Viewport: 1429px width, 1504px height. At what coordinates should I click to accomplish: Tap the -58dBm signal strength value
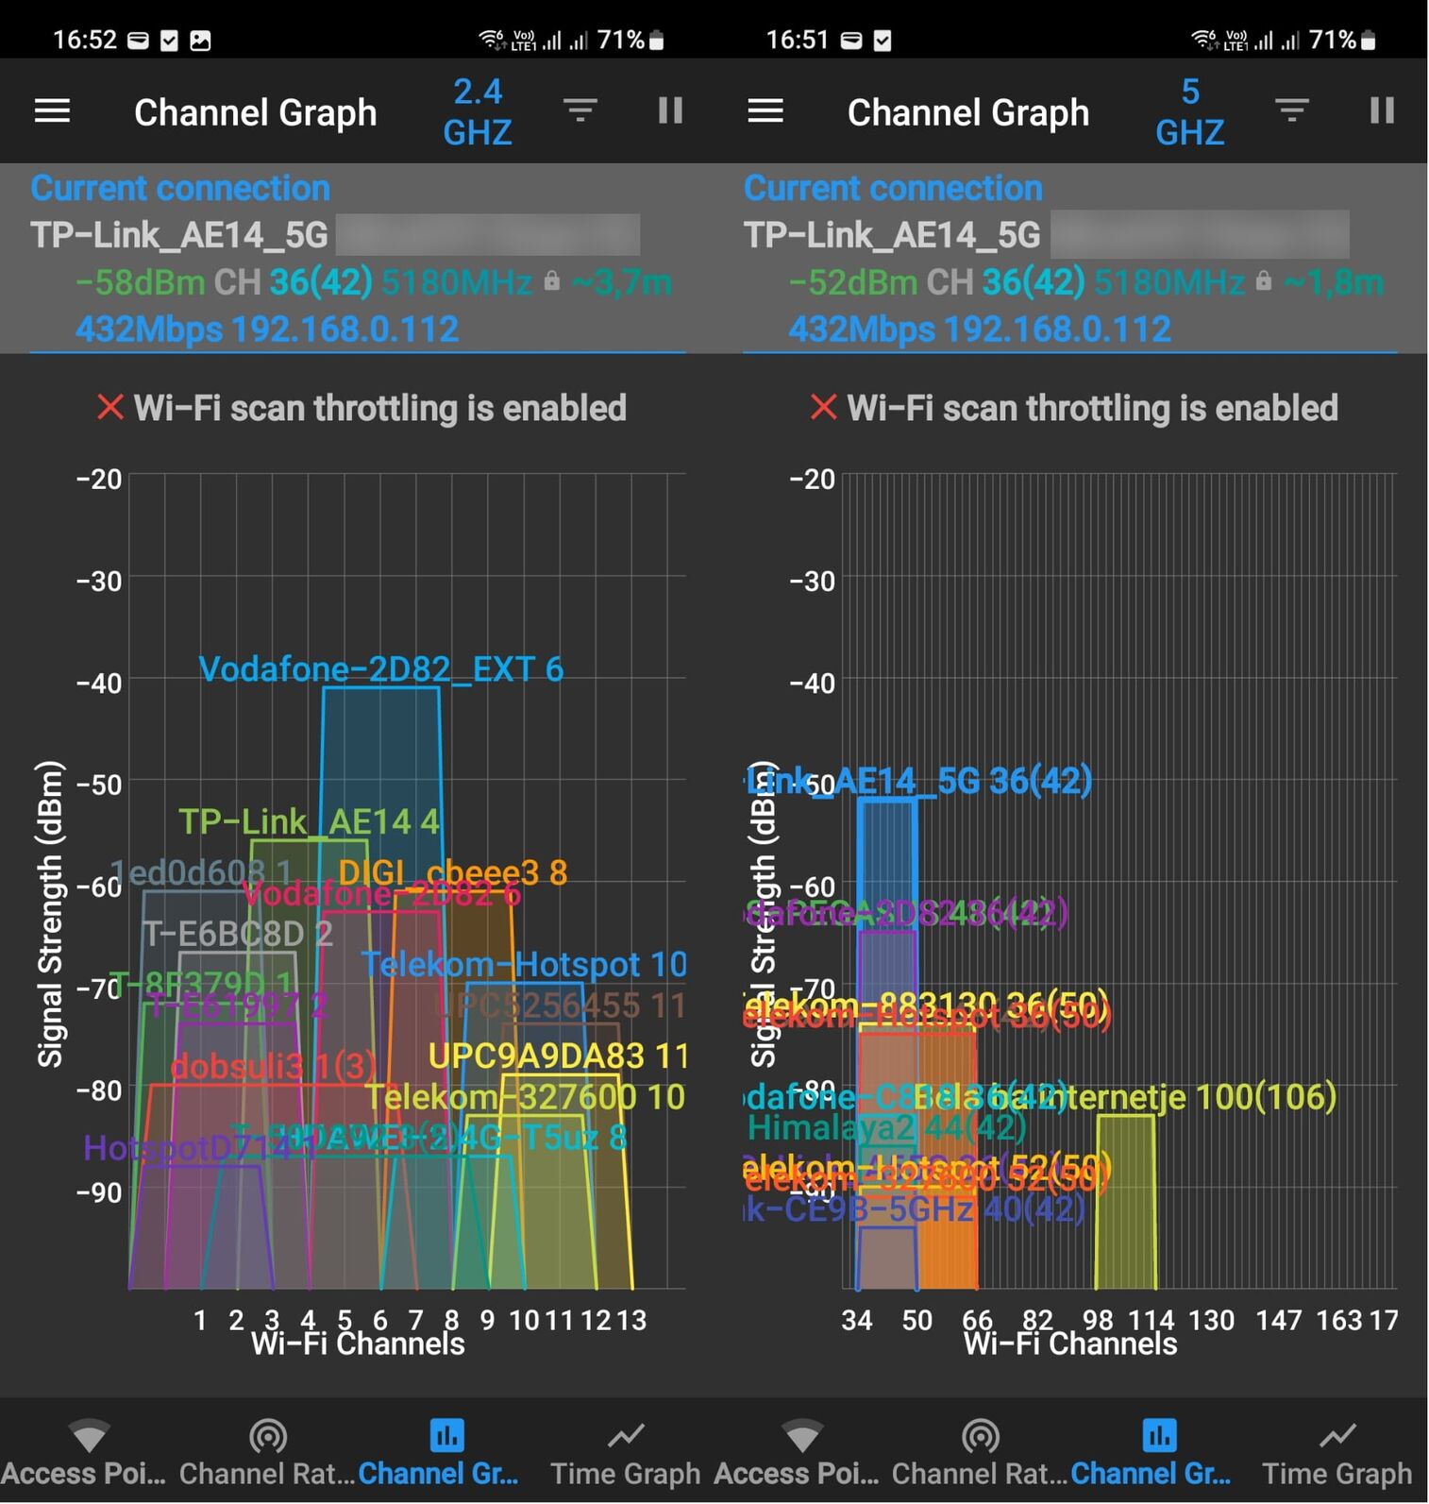[x=141, y=282]
